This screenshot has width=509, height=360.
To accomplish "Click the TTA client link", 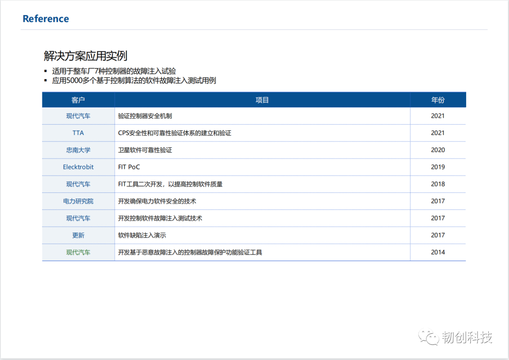I will pos(78,133).
